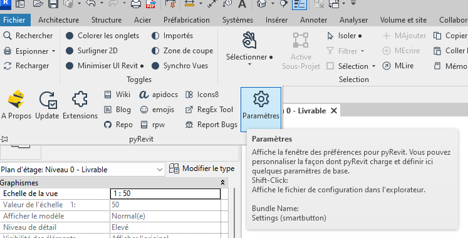This screenshot has height=238, width=468.
Task: Click the MAjouter button
Action: tap(404, 36)
